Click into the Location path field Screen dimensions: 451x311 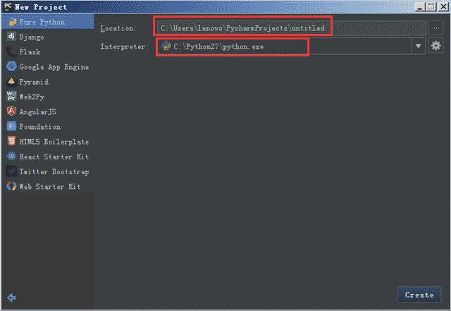coord(289,28)
